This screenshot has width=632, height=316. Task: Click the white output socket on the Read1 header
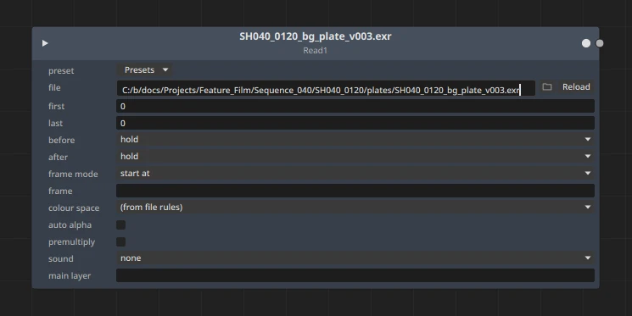586,43
